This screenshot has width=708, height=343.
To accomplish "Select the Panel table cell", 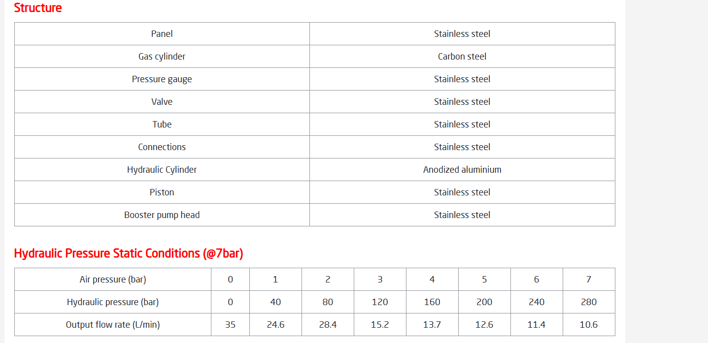I will coord(162,34).
